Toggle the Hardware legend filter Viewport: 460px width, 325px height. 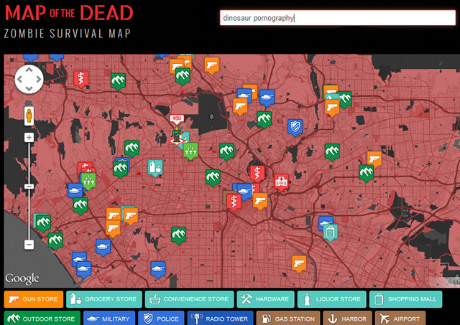[265, 299]
